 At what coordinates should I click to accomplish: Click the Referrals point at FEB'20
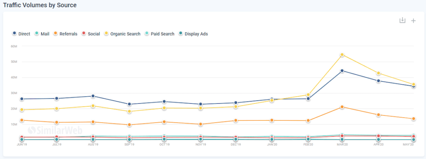coord(308,120)
